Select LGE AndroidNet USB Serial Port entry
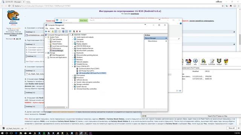Image resolution: width=241 pixels, height=135 pixels. click(92, 73)
